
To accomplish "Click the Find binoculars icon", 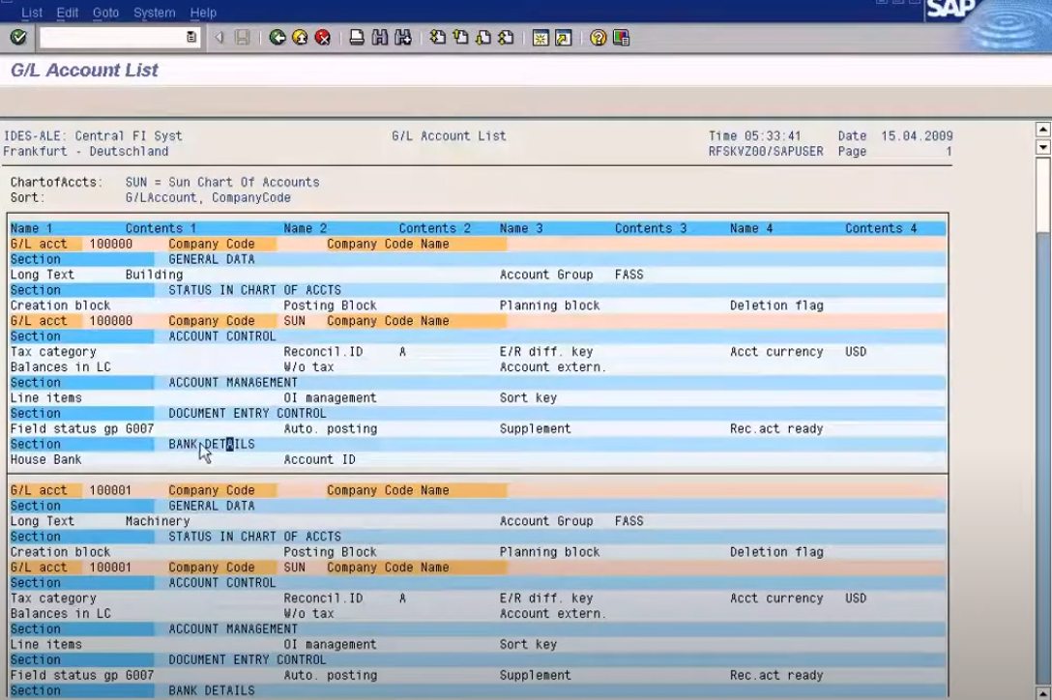I will pos(380,38).
